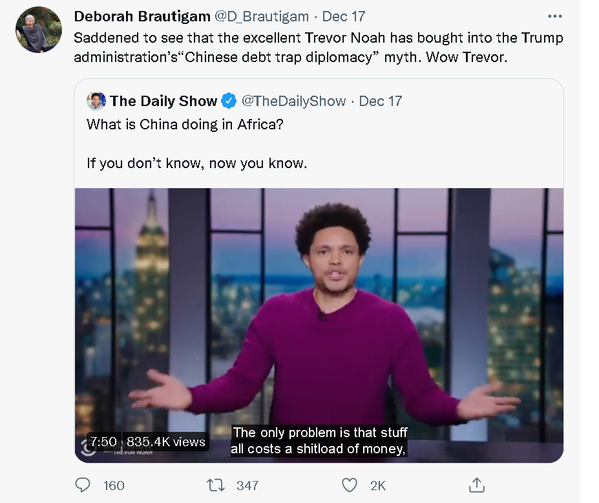Like the tweet with heart icon
This screenshot has height=503, width=599.
349,485
